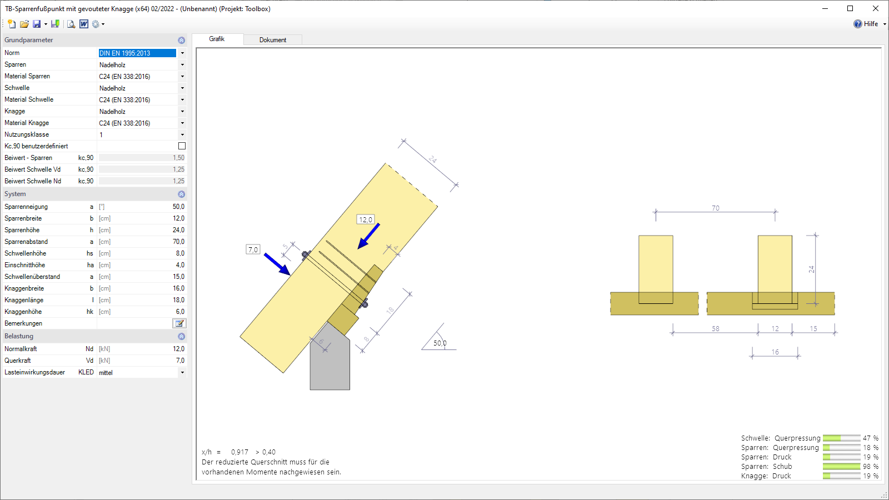Open the dropdown arrow next to Hilfe

[x=885, y=24]
